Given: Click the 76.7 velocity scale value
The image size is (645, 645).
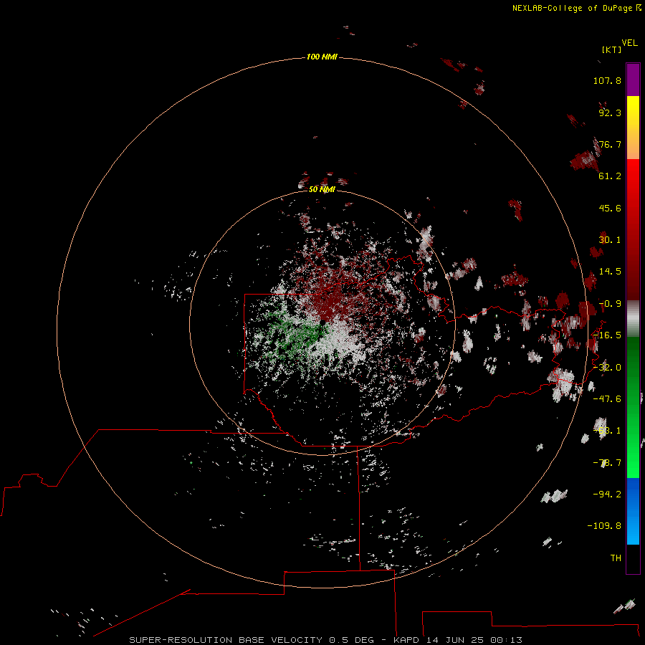Looking at the screenshot, I should (x=610, y=144).
